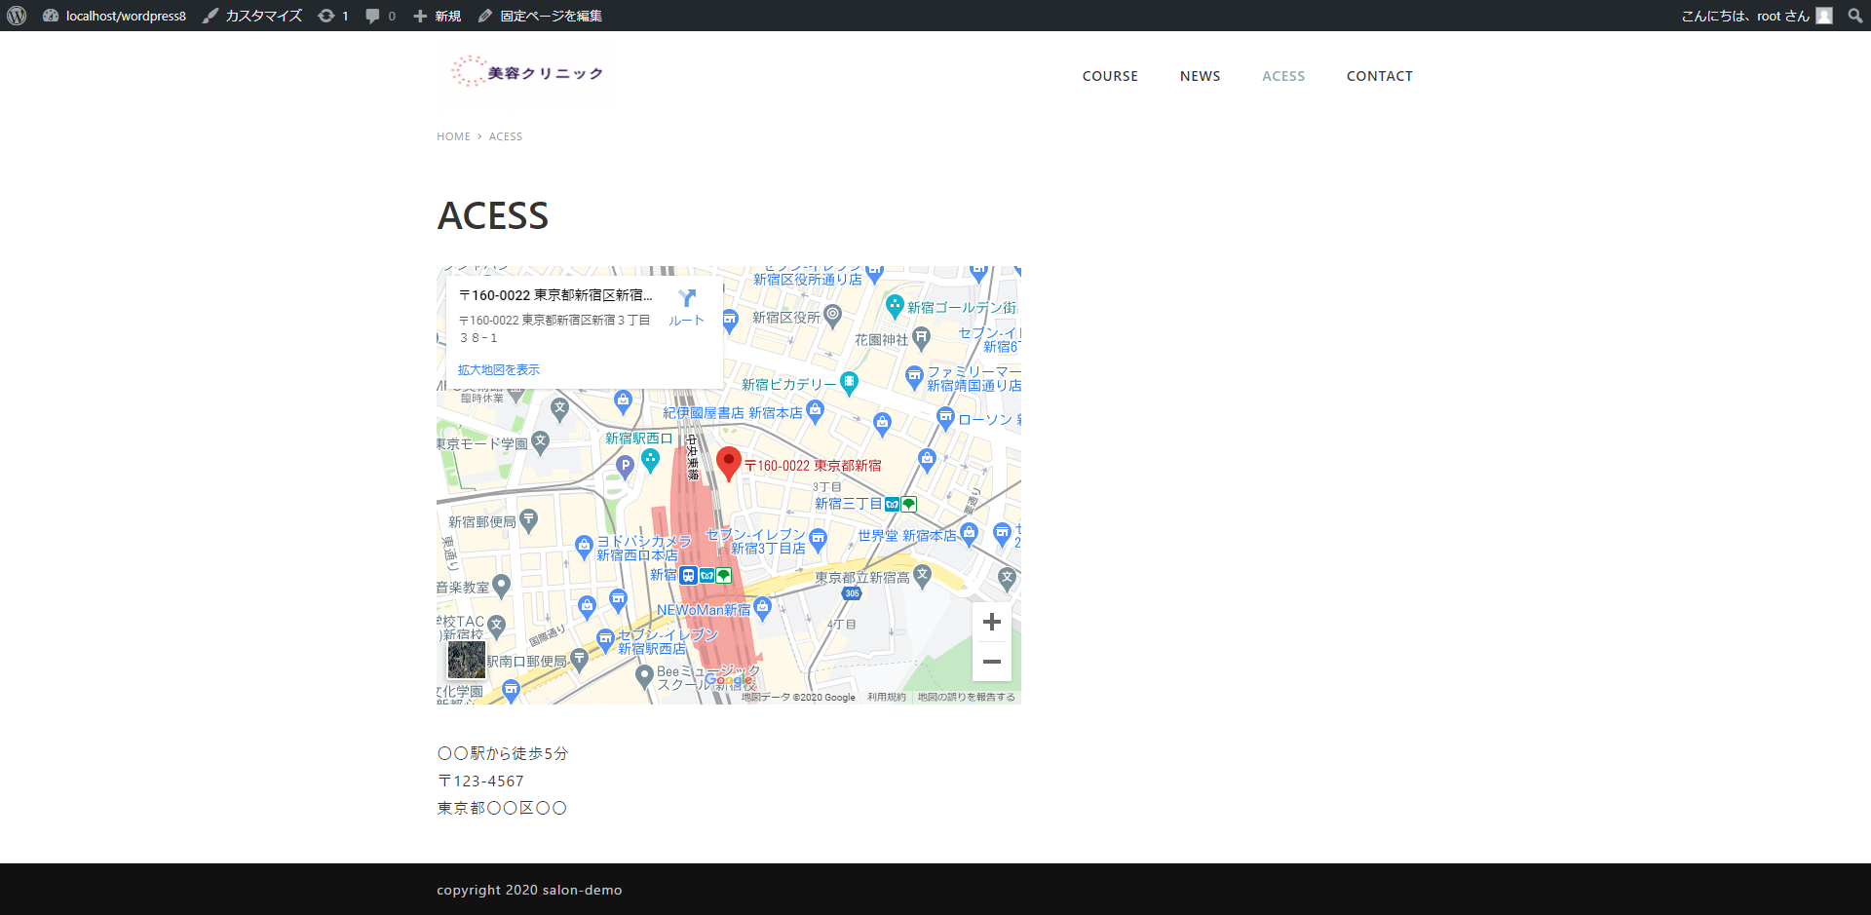Click HOME in the breadcrumb
Screen dimensions: 1871x915
point(453,136)
